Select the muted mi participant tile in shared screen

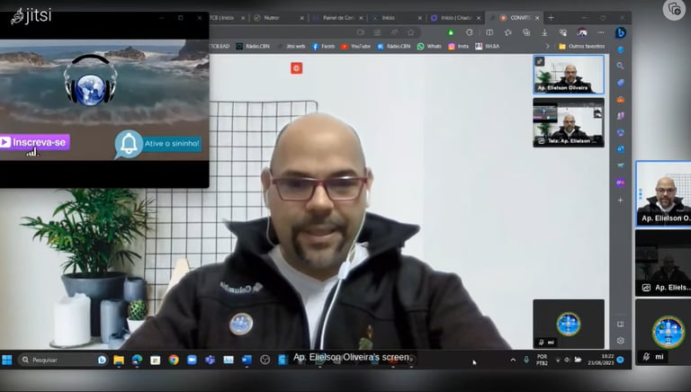pyautogui.click(x=569, y=324)
